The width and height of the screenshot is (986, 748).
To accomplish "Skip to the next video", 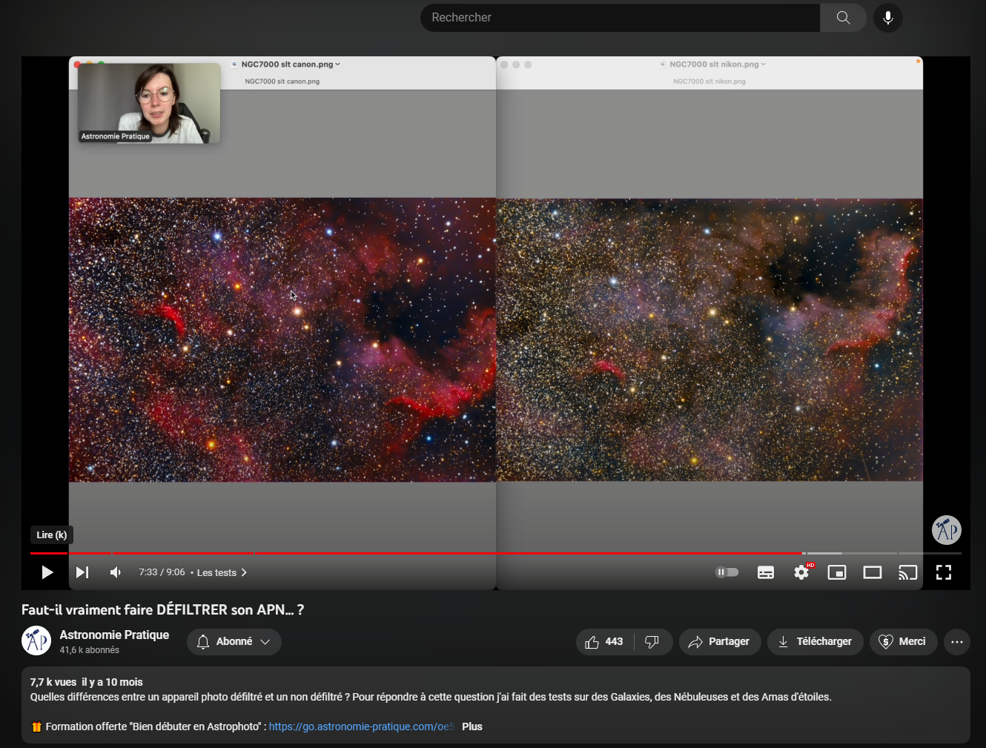I will (x=82, y=572).
